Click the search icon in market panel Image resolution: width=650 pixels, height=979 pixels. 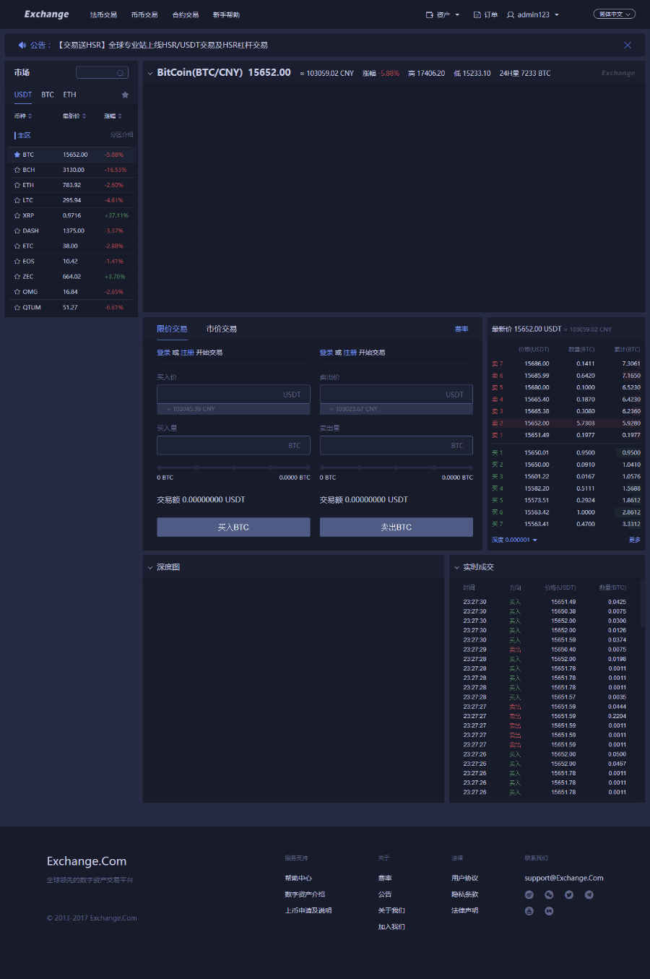pos(120,73)
